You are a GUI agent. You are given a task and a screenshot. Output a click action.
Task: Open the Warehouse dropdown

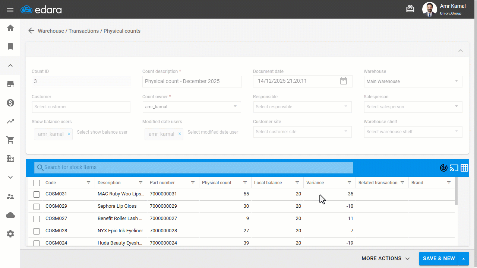[413, 82]
